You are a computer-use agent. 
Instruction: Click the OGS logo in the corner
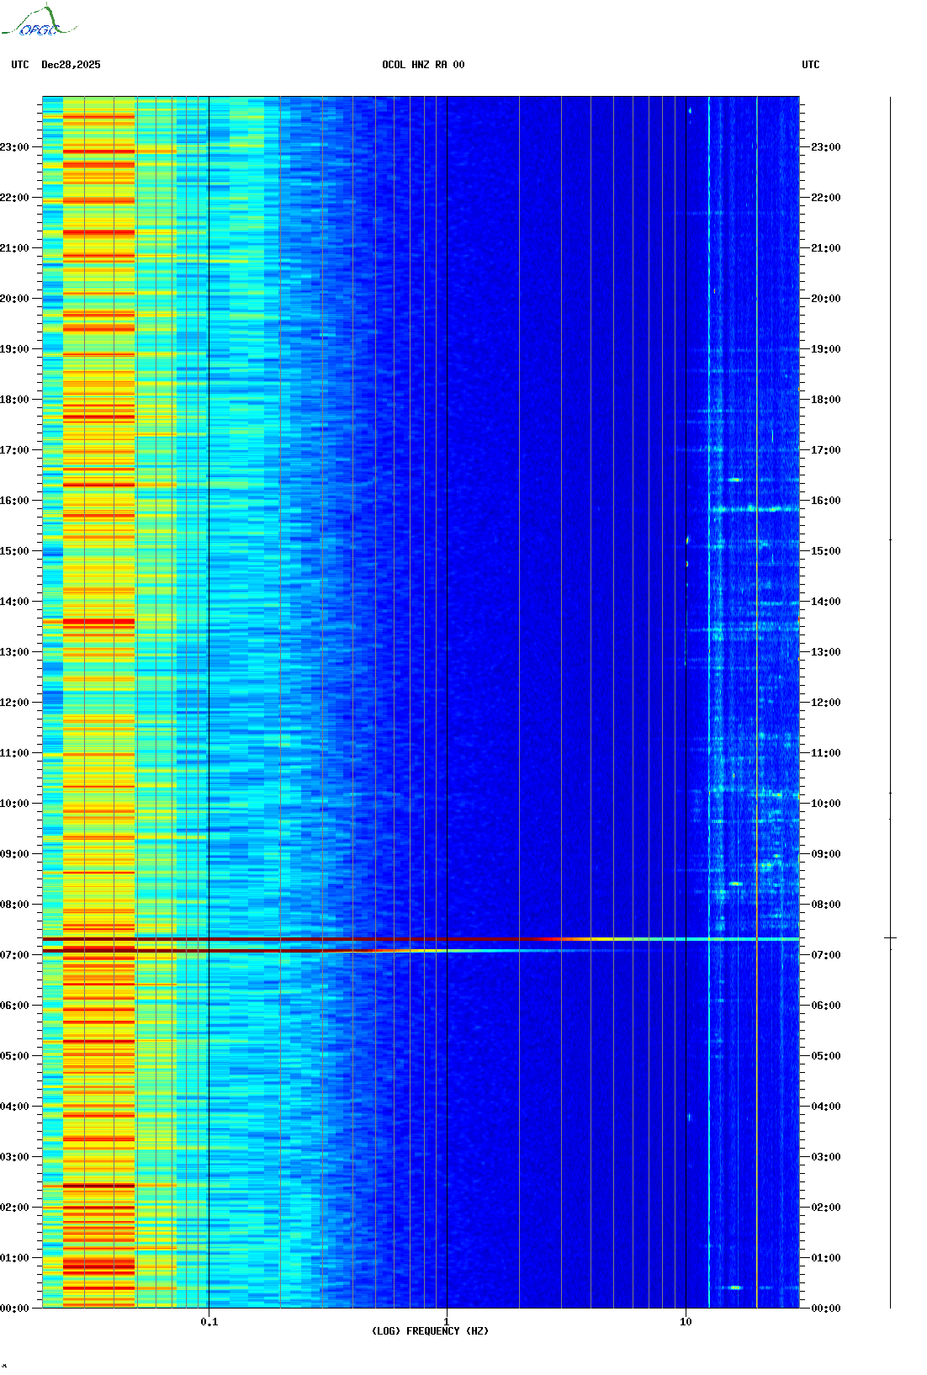[38, 22]
